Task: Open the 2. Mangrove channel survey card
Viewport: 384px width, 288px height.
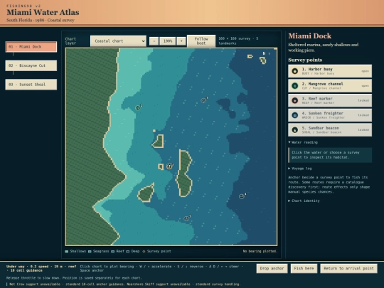Action: (330, 86)
